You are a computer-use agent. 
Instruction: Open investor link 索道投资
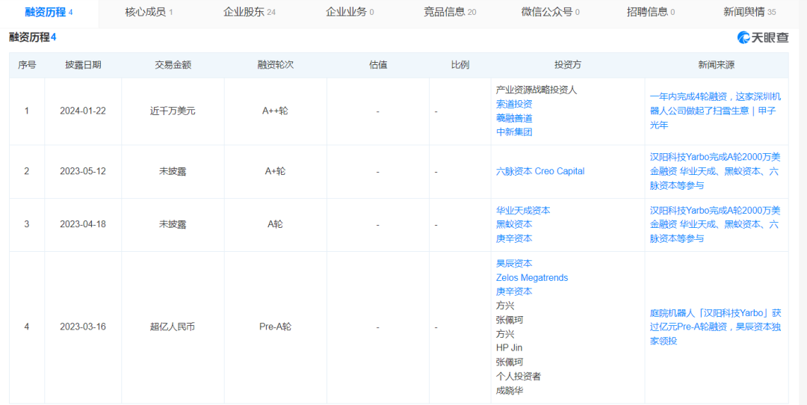pos(513,105)
